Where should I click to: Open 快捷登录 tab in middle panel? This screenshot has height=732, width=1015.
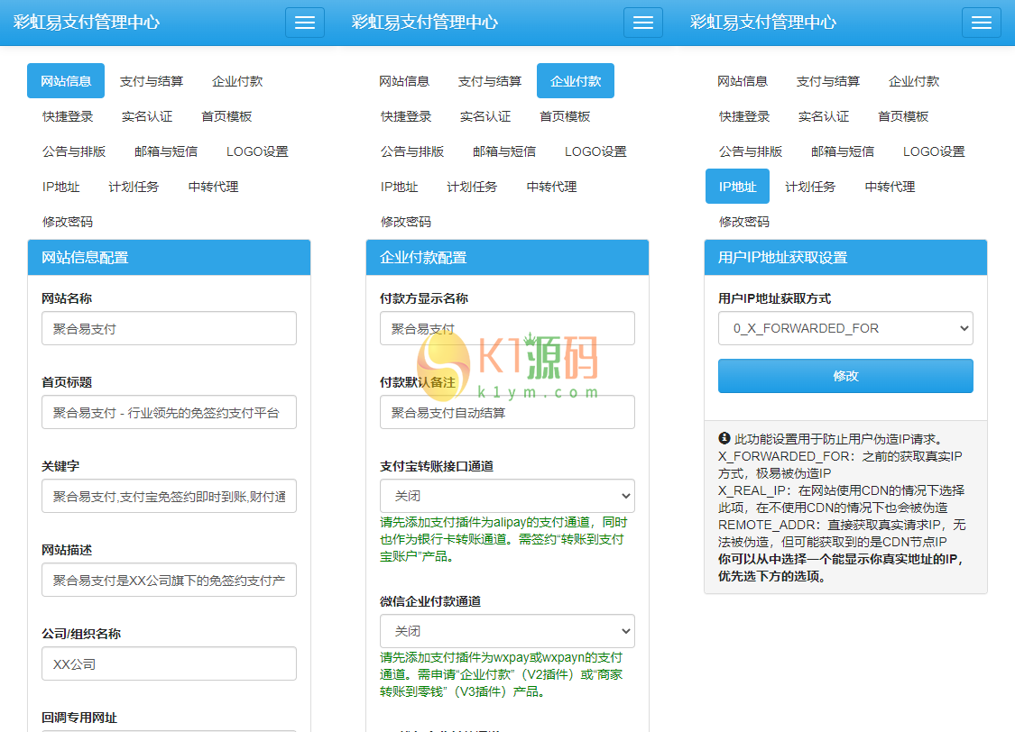[407, 116]
